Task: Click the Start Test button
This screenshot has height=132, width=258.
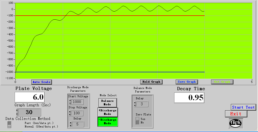Action: (x=243, y=107)
